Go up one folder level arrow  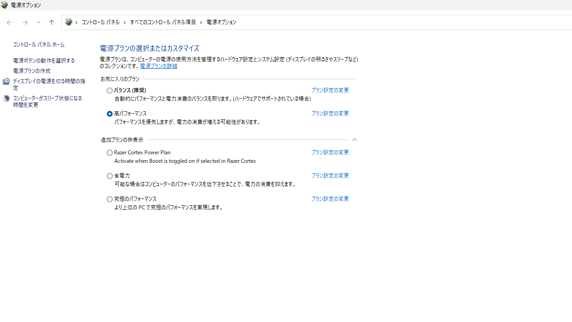click(51, 22)
